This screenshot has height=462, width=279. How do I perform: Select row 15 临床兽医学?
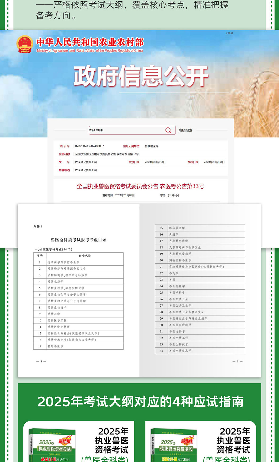click(200, 228)
